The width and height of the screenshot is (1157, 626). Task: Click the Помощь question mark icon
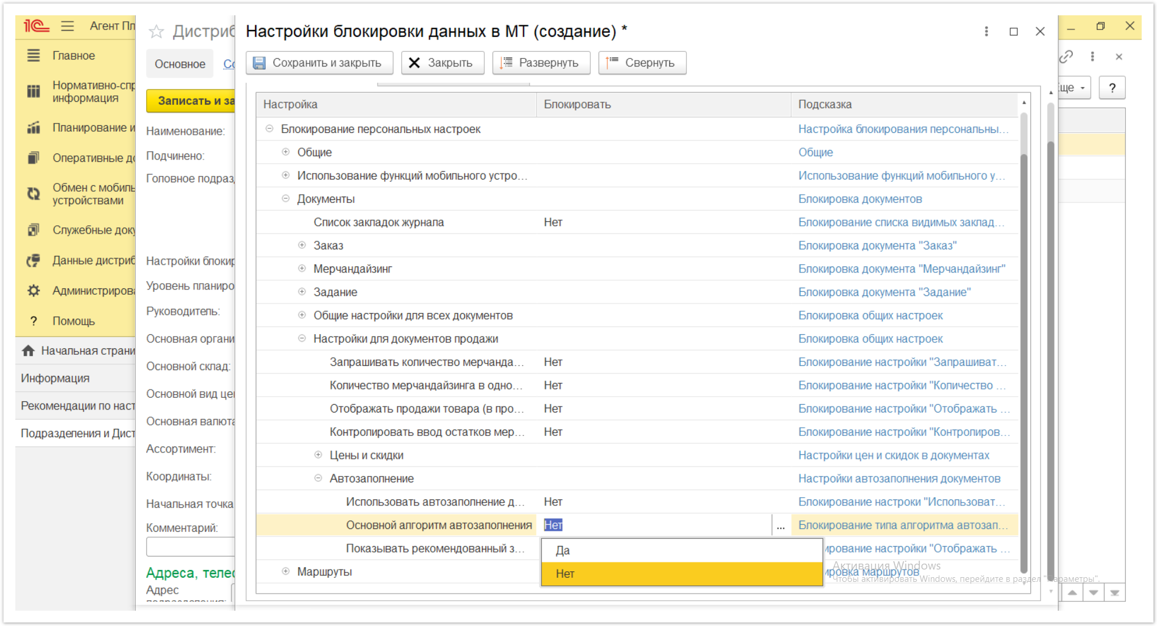click(x=34, y=321)
